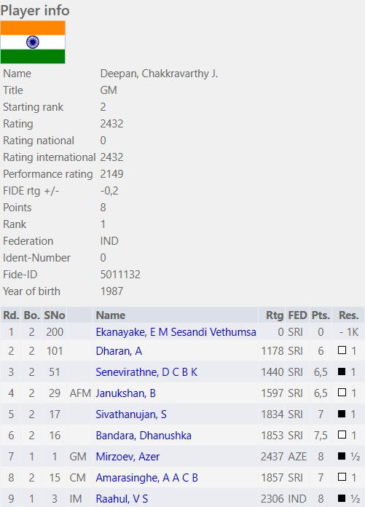Click black piece icon in round 7
The image size is (365, 507).
tap(342, 456)
